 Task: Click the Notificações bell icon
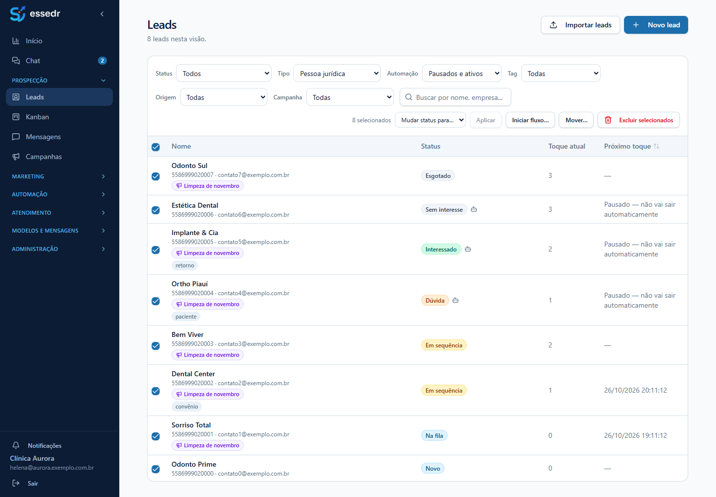click(x=16, y=445)
